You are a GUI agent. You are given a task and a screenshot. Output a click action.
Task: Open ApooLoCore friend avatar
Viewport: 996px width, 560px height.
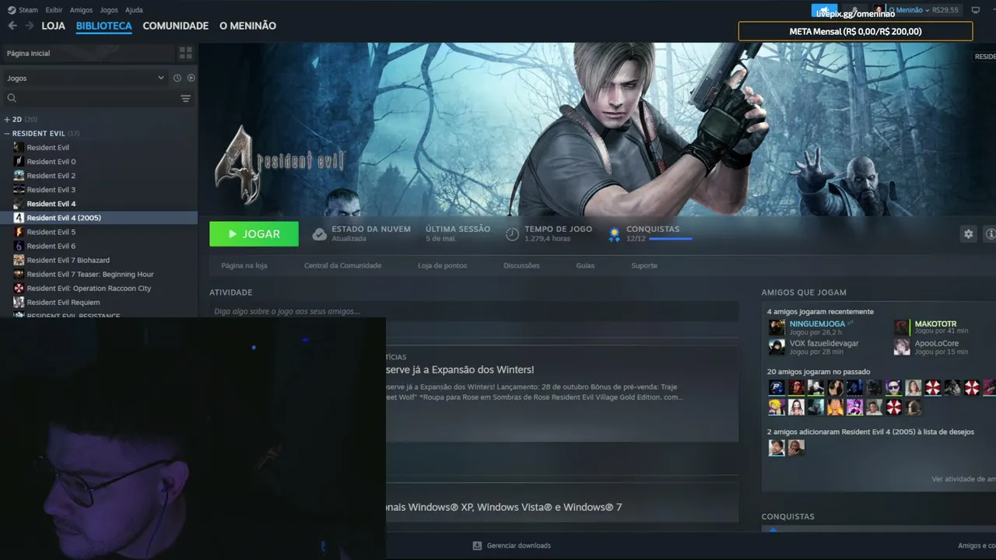[901, 347]
